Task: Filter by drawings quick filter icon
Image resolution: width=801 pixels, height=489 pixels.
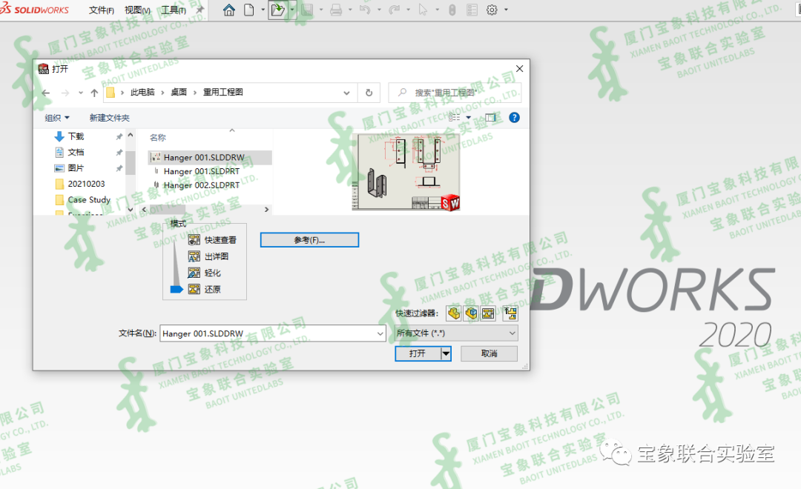Action: tap(488, 313)
